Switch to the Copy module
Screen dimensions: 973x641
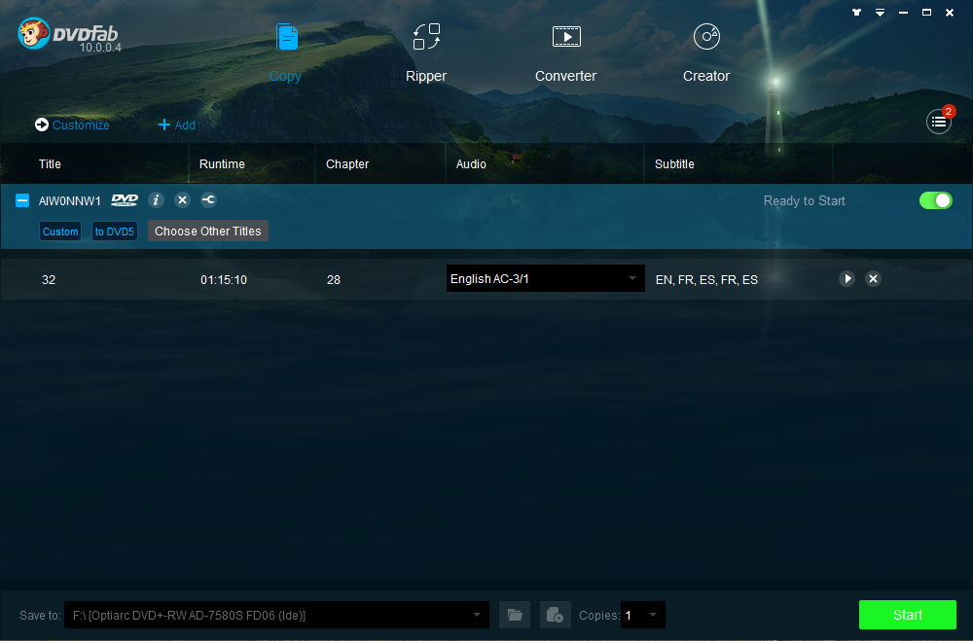pyautogui.click(x=285, y=53)
